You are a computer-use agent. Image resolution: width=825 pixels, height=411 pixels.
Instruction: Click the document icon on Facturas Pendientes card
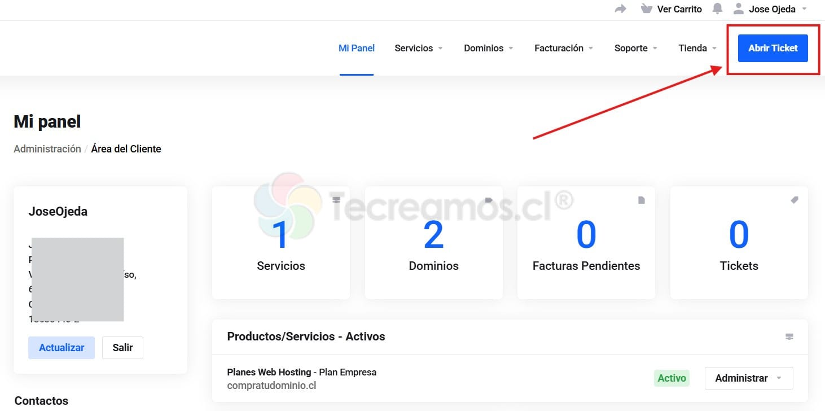(x=641, y=200)
